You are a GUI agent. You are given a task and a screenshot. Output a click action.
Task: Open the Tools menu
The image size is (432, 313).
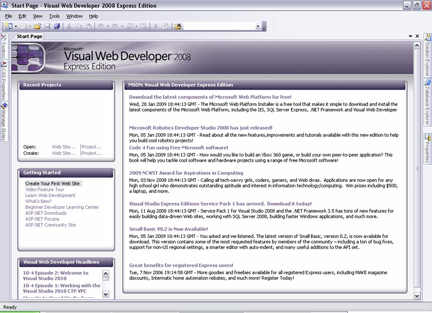[x=55, y=16]
